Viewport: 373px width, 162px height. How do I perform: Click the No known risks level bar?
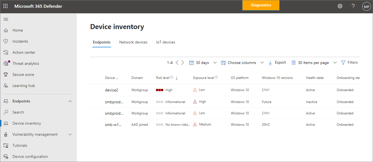(x=160, y=125)
